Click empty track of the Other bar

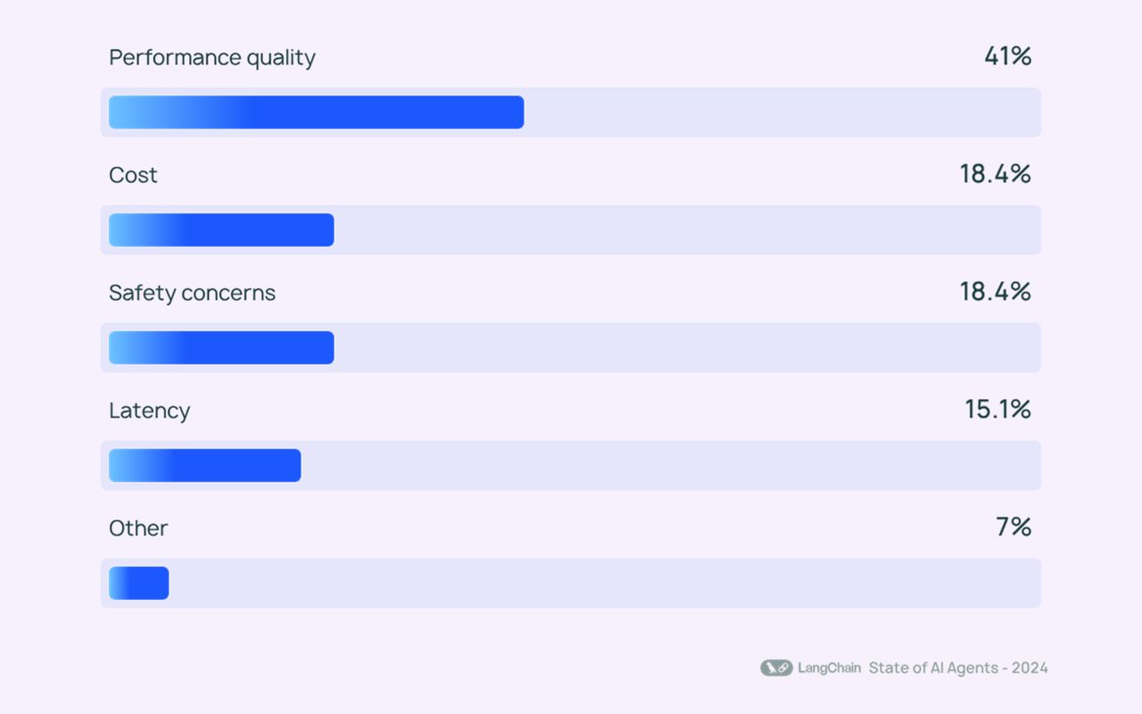tap(605, 584)
